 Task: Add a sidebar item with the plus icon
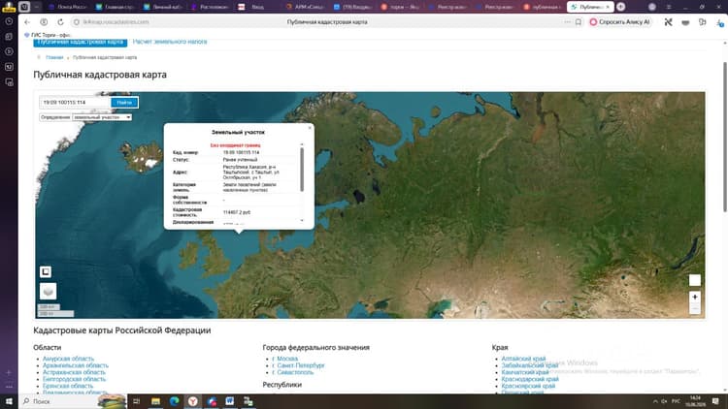(9, 372)
